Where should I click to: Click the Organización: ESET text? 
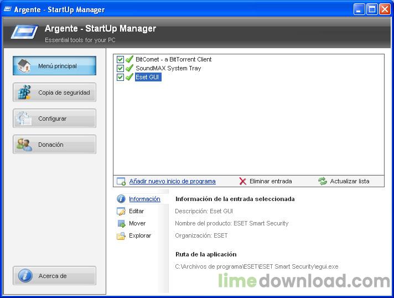(x=201, y=235)
